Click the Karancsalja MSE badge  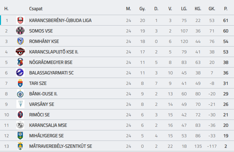tap(20, 125)
